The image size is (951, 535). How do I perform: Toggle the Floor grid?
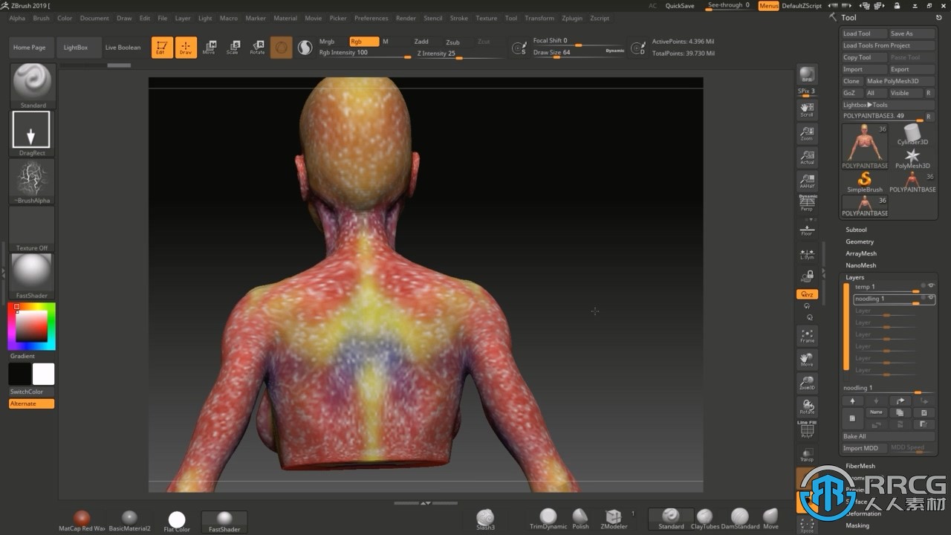807,229
